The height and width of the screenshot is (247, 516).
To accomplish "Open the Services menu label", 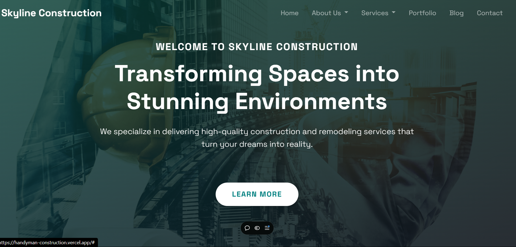I will [375, 13].
